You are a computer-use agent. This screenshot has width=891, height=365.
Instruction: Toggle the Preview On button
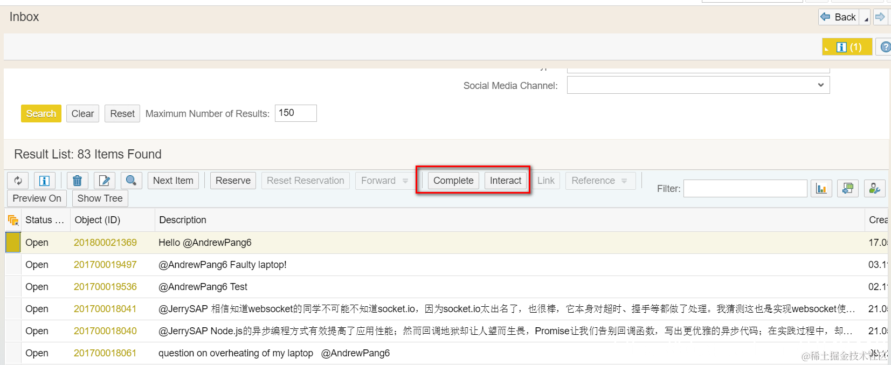[37, 198]
